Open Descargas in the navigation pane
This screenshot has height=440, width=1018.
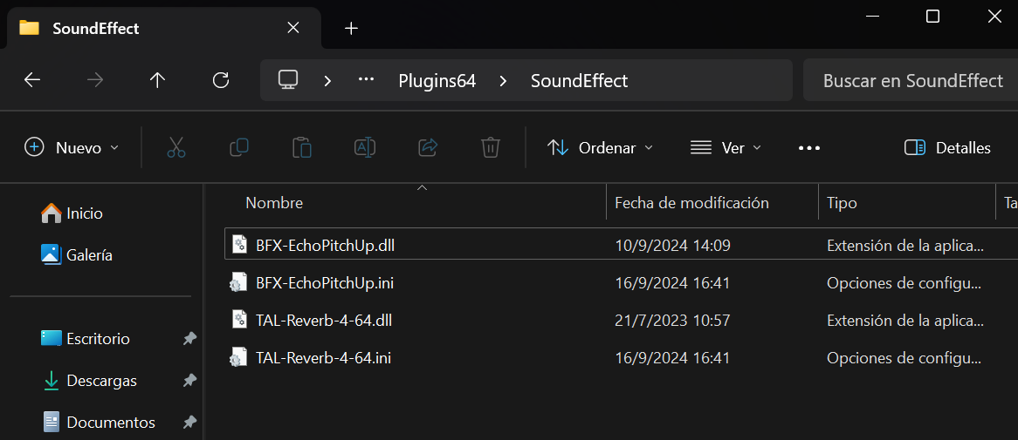click(88, 381)
